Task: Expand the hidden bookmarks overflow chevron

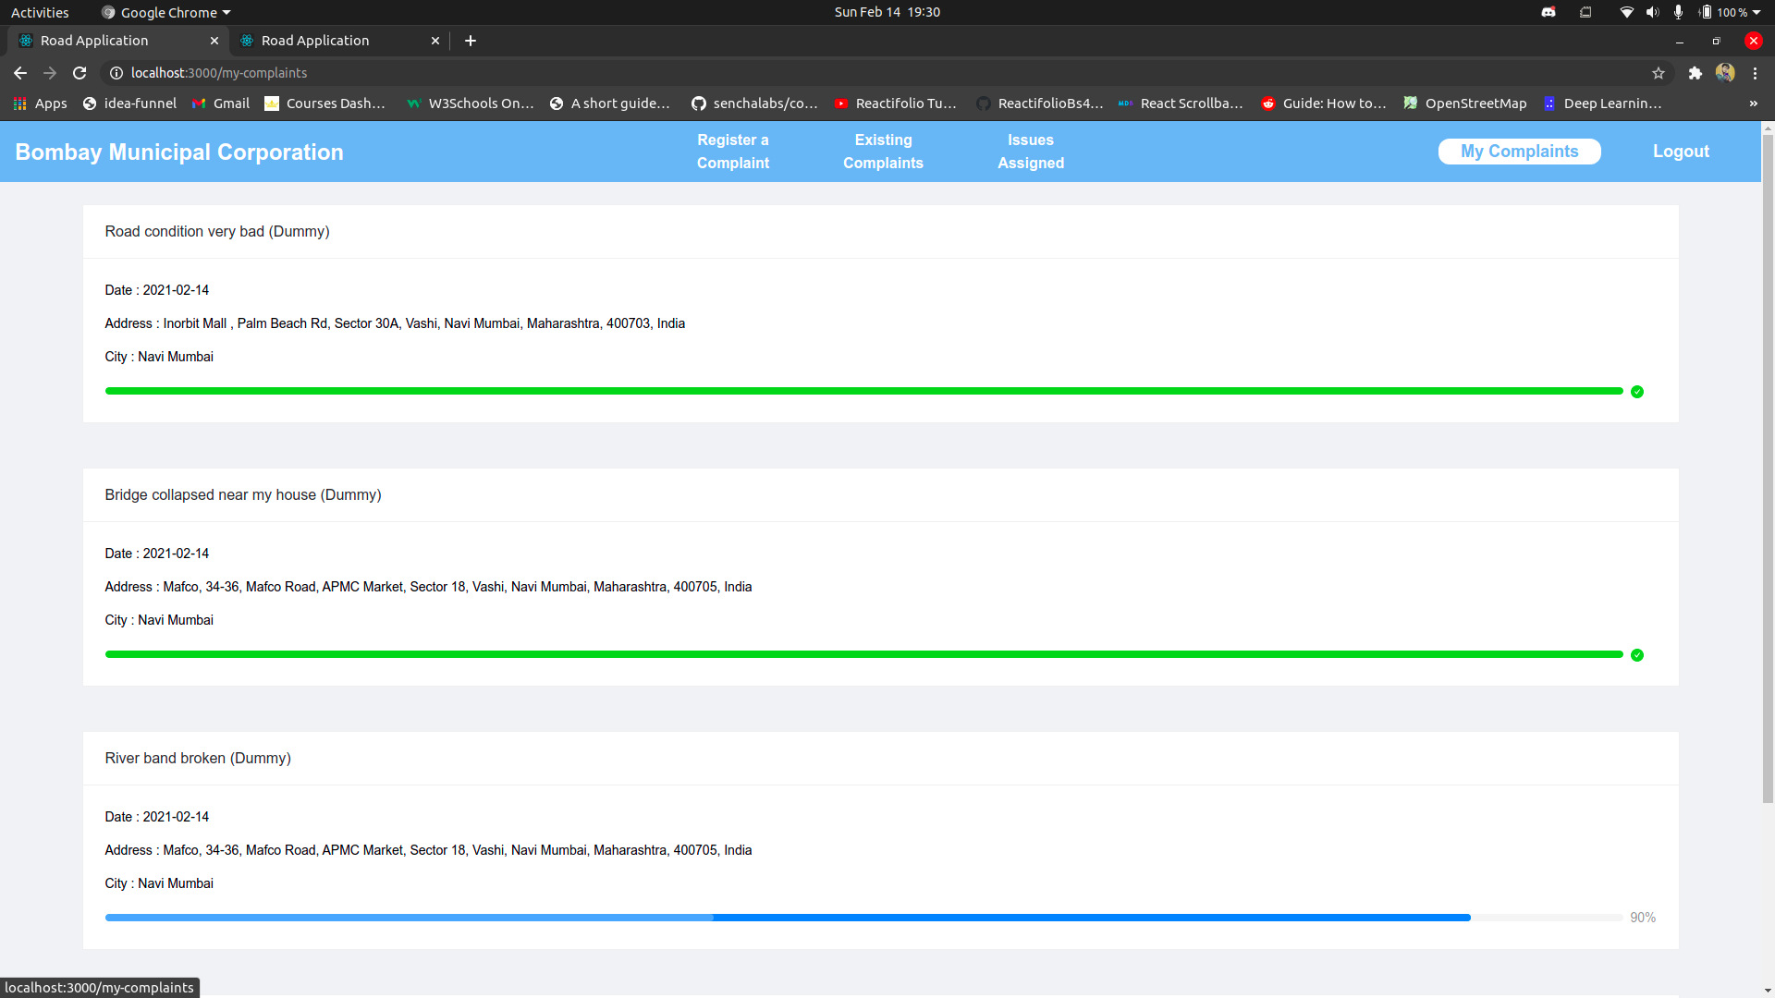Action: [x=1753, y=103]
